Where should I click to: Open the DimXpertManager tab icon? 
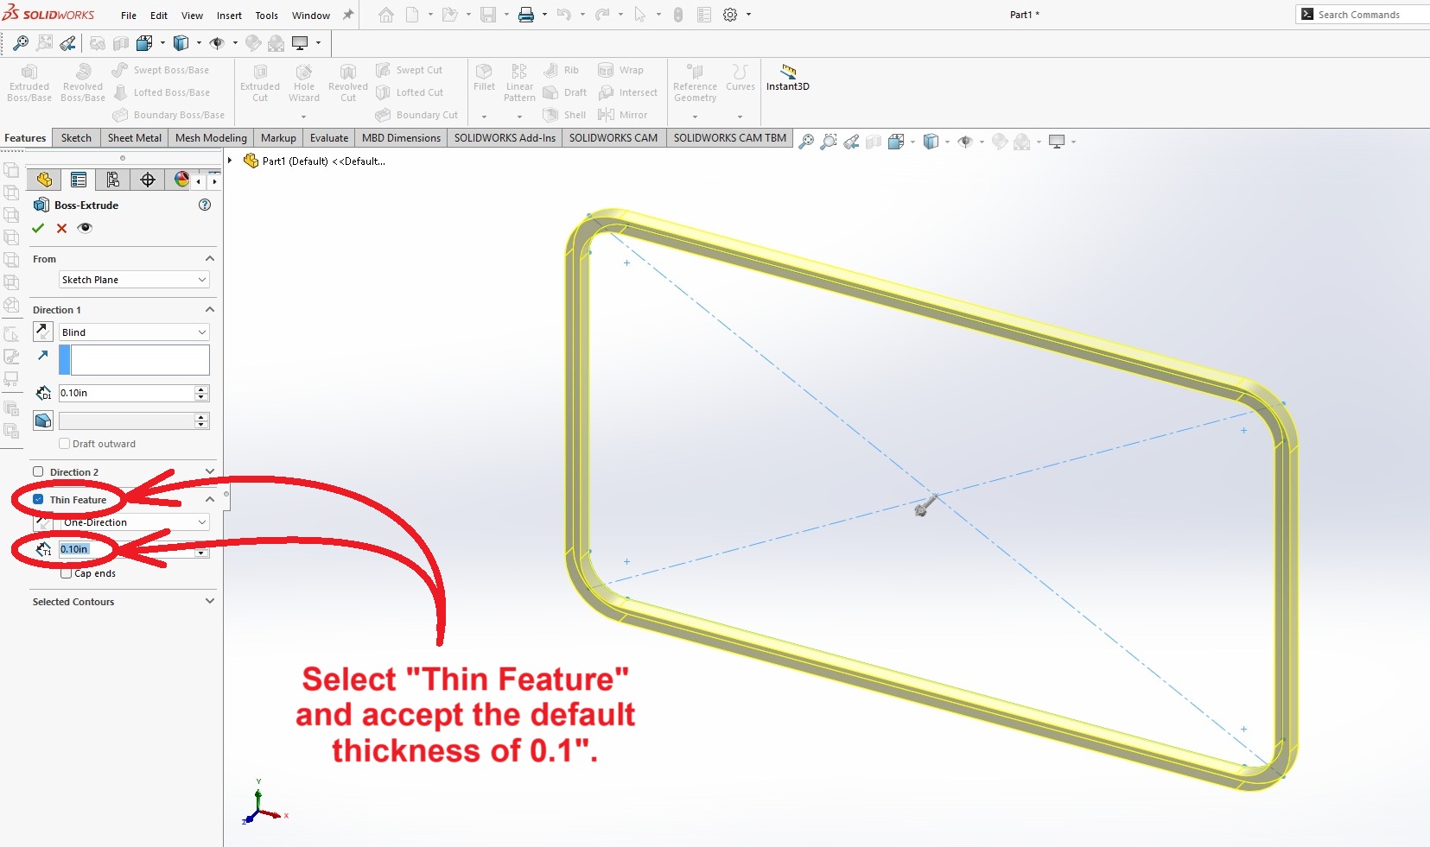coord(148,180)
